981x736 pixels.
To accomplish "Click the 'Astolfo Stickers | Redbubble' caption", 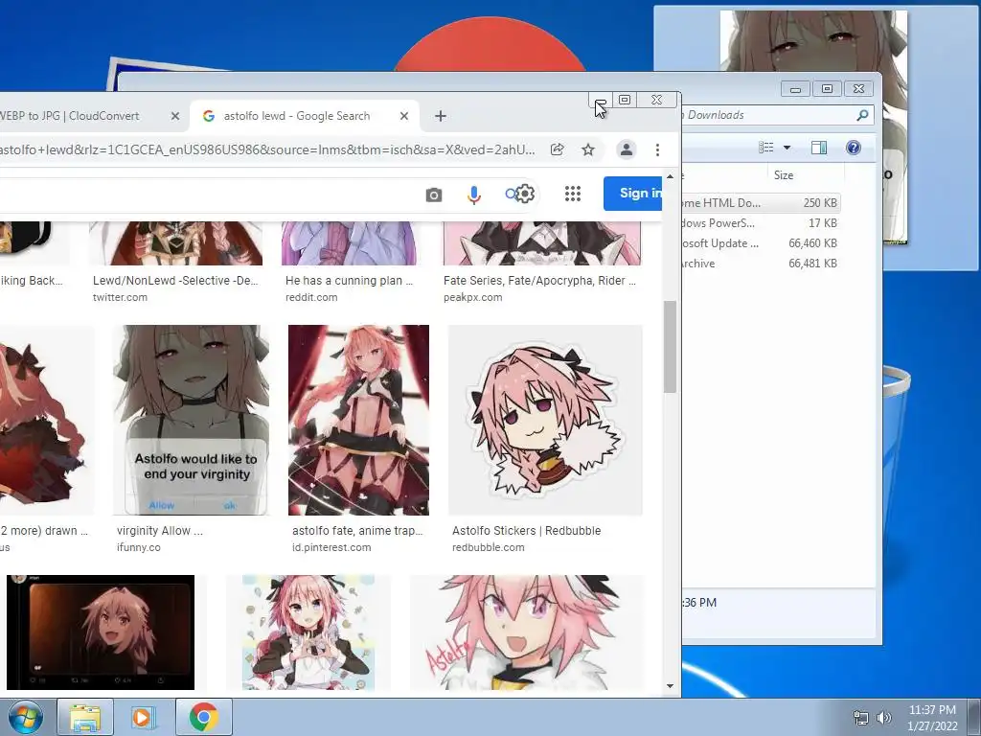I will pos(526,531).
